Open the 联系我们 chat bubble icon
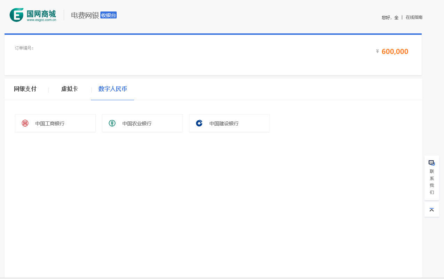The width and height of the screenshot is (444, 279). 431,163
